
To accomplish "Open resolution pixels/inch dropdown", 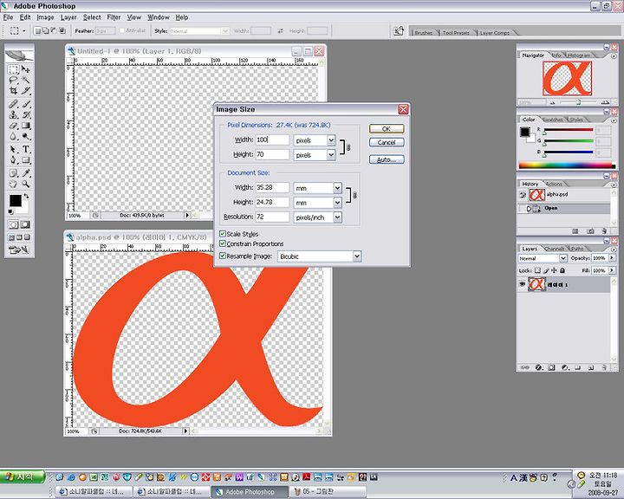I will coord(337,217).
